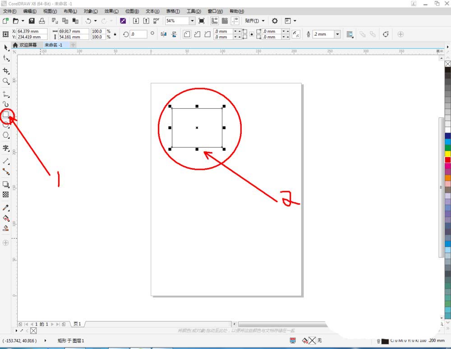
Task: Select the Drop Shadow tool
Action: [x=6, y=184]
